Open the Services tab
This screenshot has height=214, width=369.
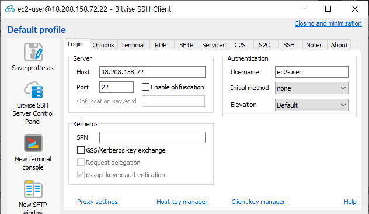(x=214, y=45)
